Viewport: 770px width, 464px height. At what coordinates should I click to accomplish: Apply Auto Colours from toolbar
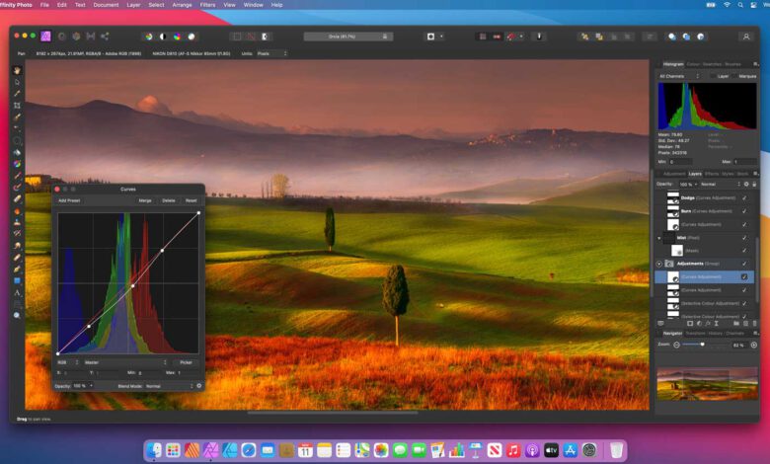coord(178,37)
